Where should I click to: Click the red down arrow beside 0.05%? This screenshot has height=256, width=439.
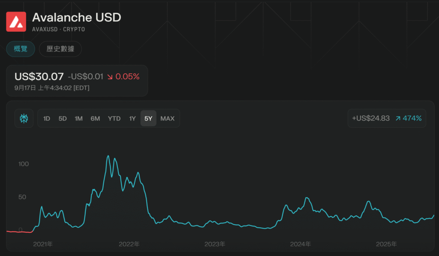(x=110, y=77)
